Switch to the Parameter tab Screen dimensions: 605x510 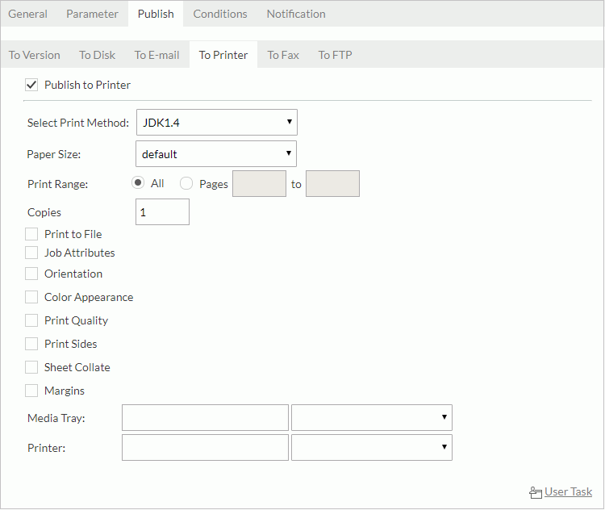click(x=92, y=14)
